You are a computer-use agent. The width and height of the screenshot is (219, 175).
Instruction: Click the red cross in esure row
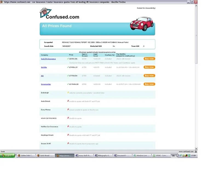(x=68, y=118)
